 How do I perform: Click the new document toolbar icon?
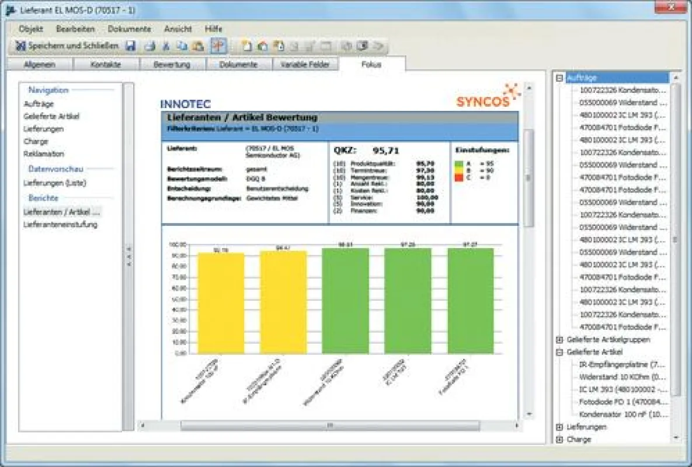[246, 46]
